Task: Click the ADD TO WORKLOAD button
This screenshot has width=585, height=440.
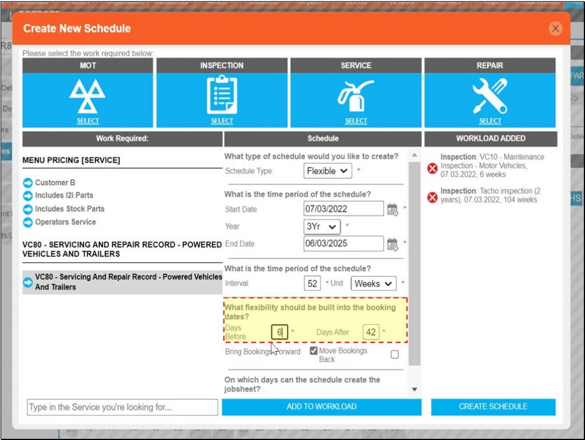Action: [322, 406]
